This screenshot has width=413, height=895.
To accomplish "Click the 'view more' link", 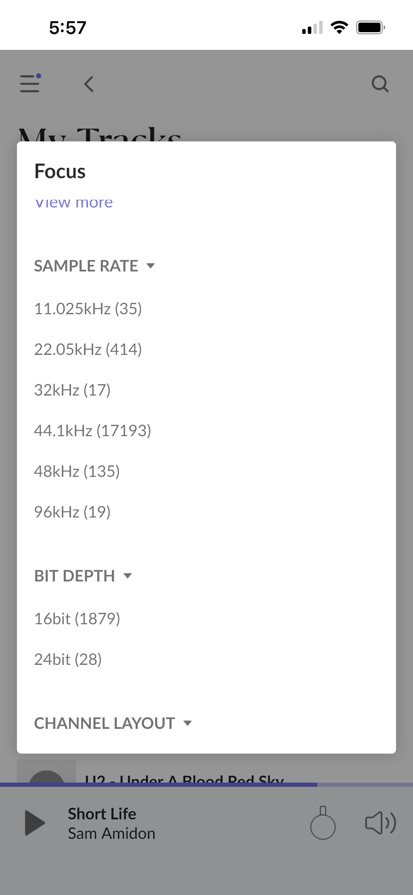I will [x=74, y=203].
